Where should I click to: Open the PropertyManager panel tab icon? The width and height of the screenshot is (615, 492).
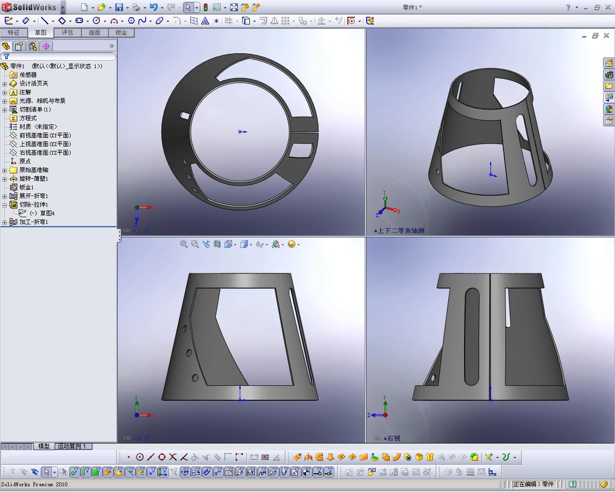pos(19,46)
